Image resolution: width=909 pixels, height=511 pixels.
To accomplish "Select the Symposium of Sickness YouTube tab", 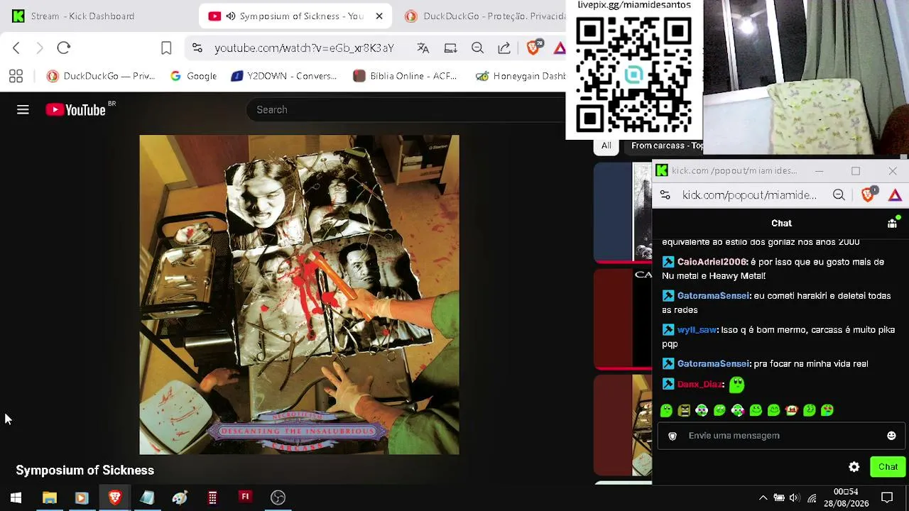I will point(295,16).
